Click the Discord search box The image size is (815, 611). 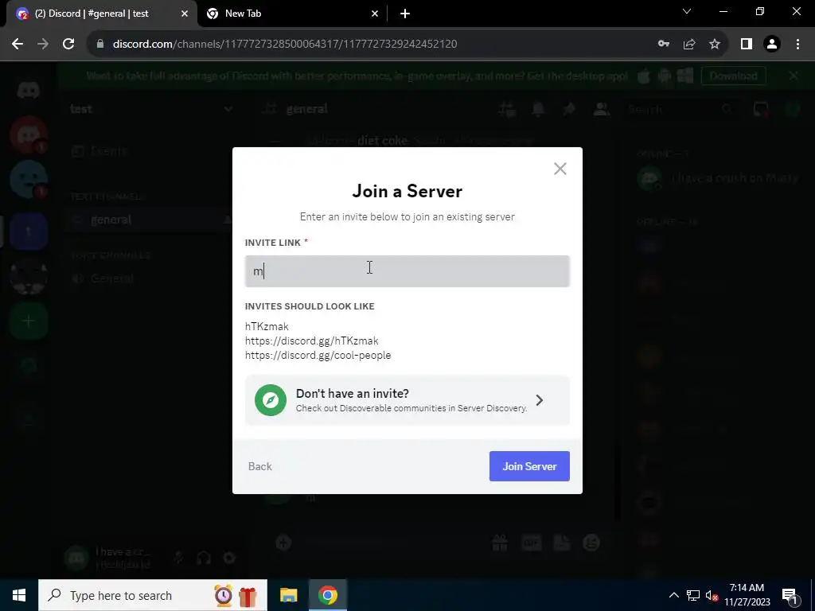pos(680,109)
